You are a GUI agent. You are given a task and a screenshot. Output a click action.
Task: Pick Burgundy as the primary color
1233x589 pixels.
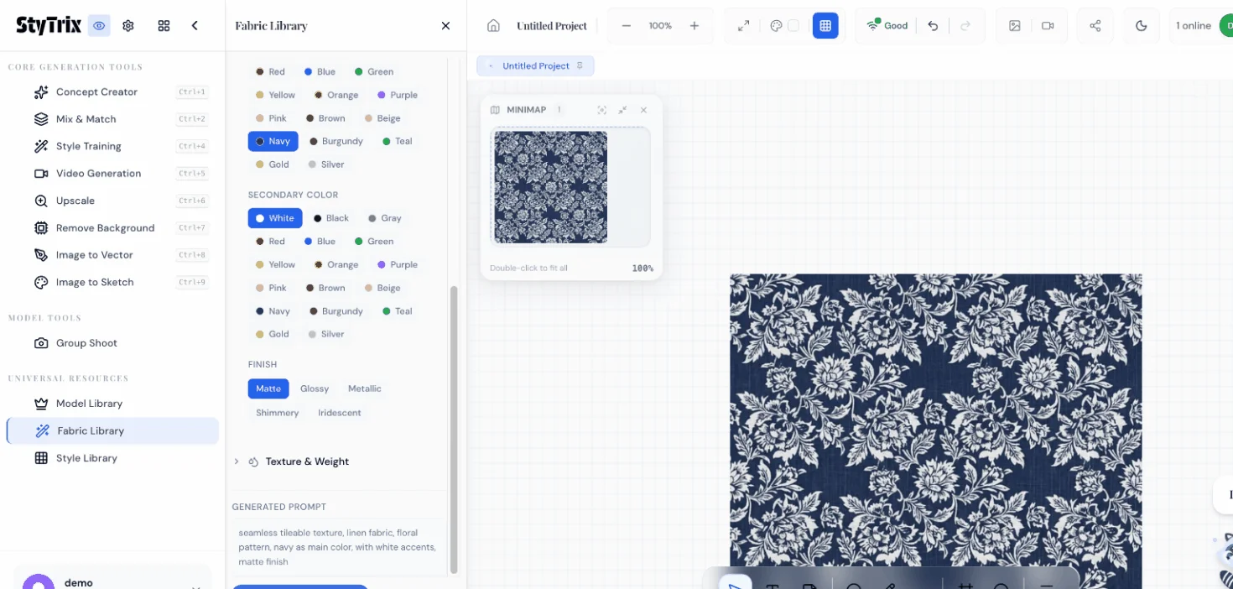[336, 141]
